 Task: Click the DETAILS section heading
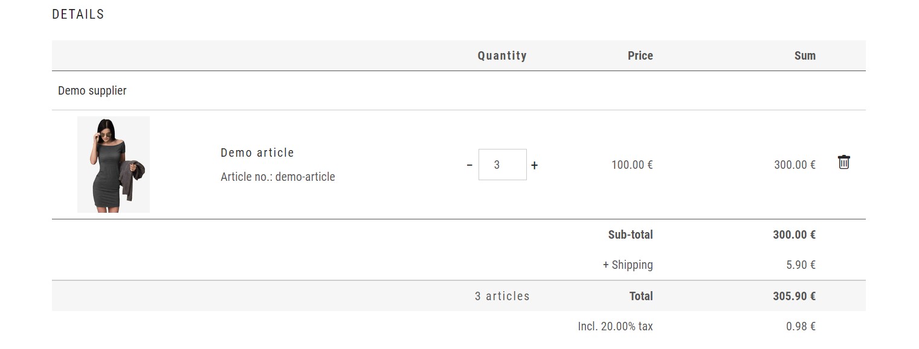pyautogui.click(x=78, y=14)
